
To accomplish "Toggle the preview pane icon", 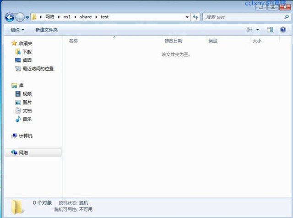I will 270,30.
